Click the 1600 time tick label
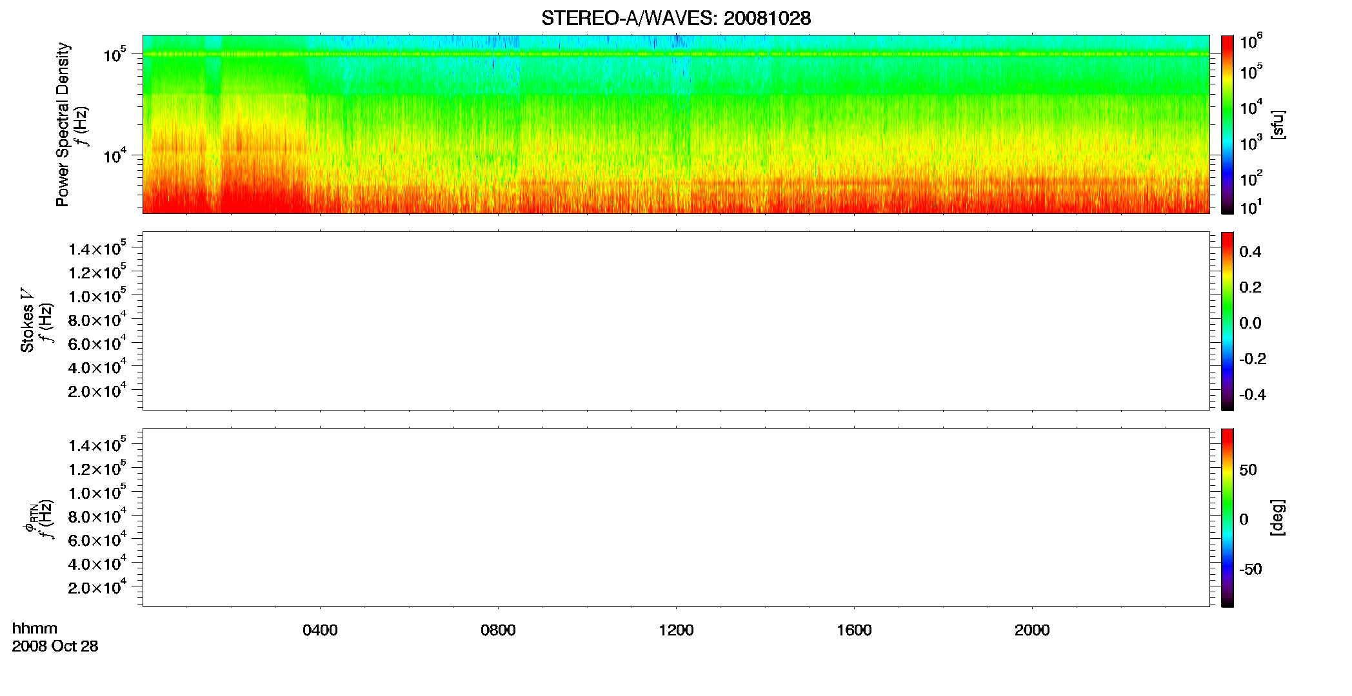Image resolution: width=1352 pixels, height=696 pixels. tap(854, 630)
